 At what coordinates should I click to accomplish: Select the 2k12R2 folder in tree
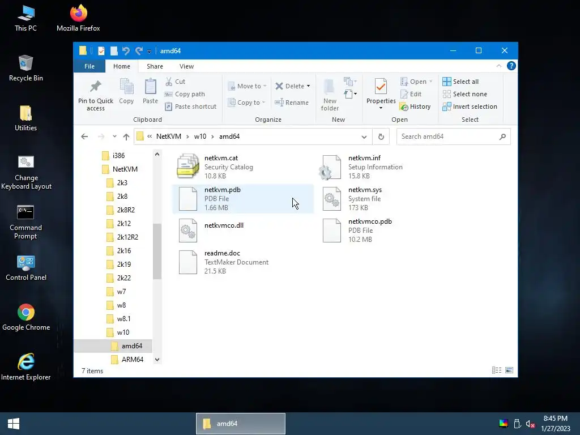pos(122,237)
